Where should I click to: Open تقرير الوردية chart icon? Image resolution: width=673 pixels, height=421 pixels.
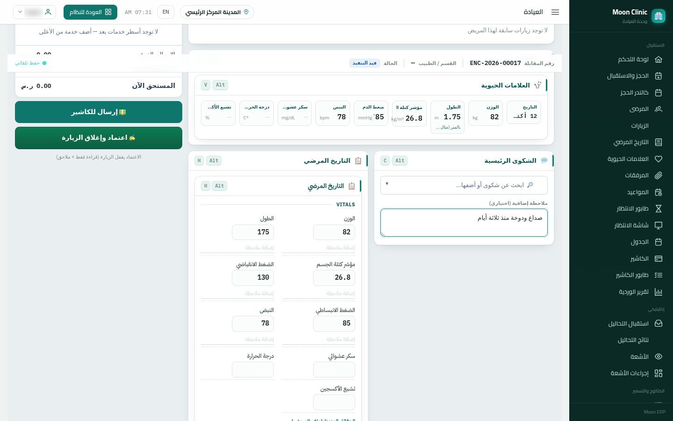(659, 292)
